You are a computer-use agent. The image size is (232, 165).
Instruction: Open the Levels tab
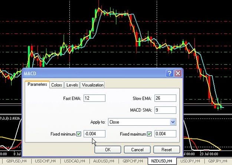pyautogui.click(x=72, y=85)
